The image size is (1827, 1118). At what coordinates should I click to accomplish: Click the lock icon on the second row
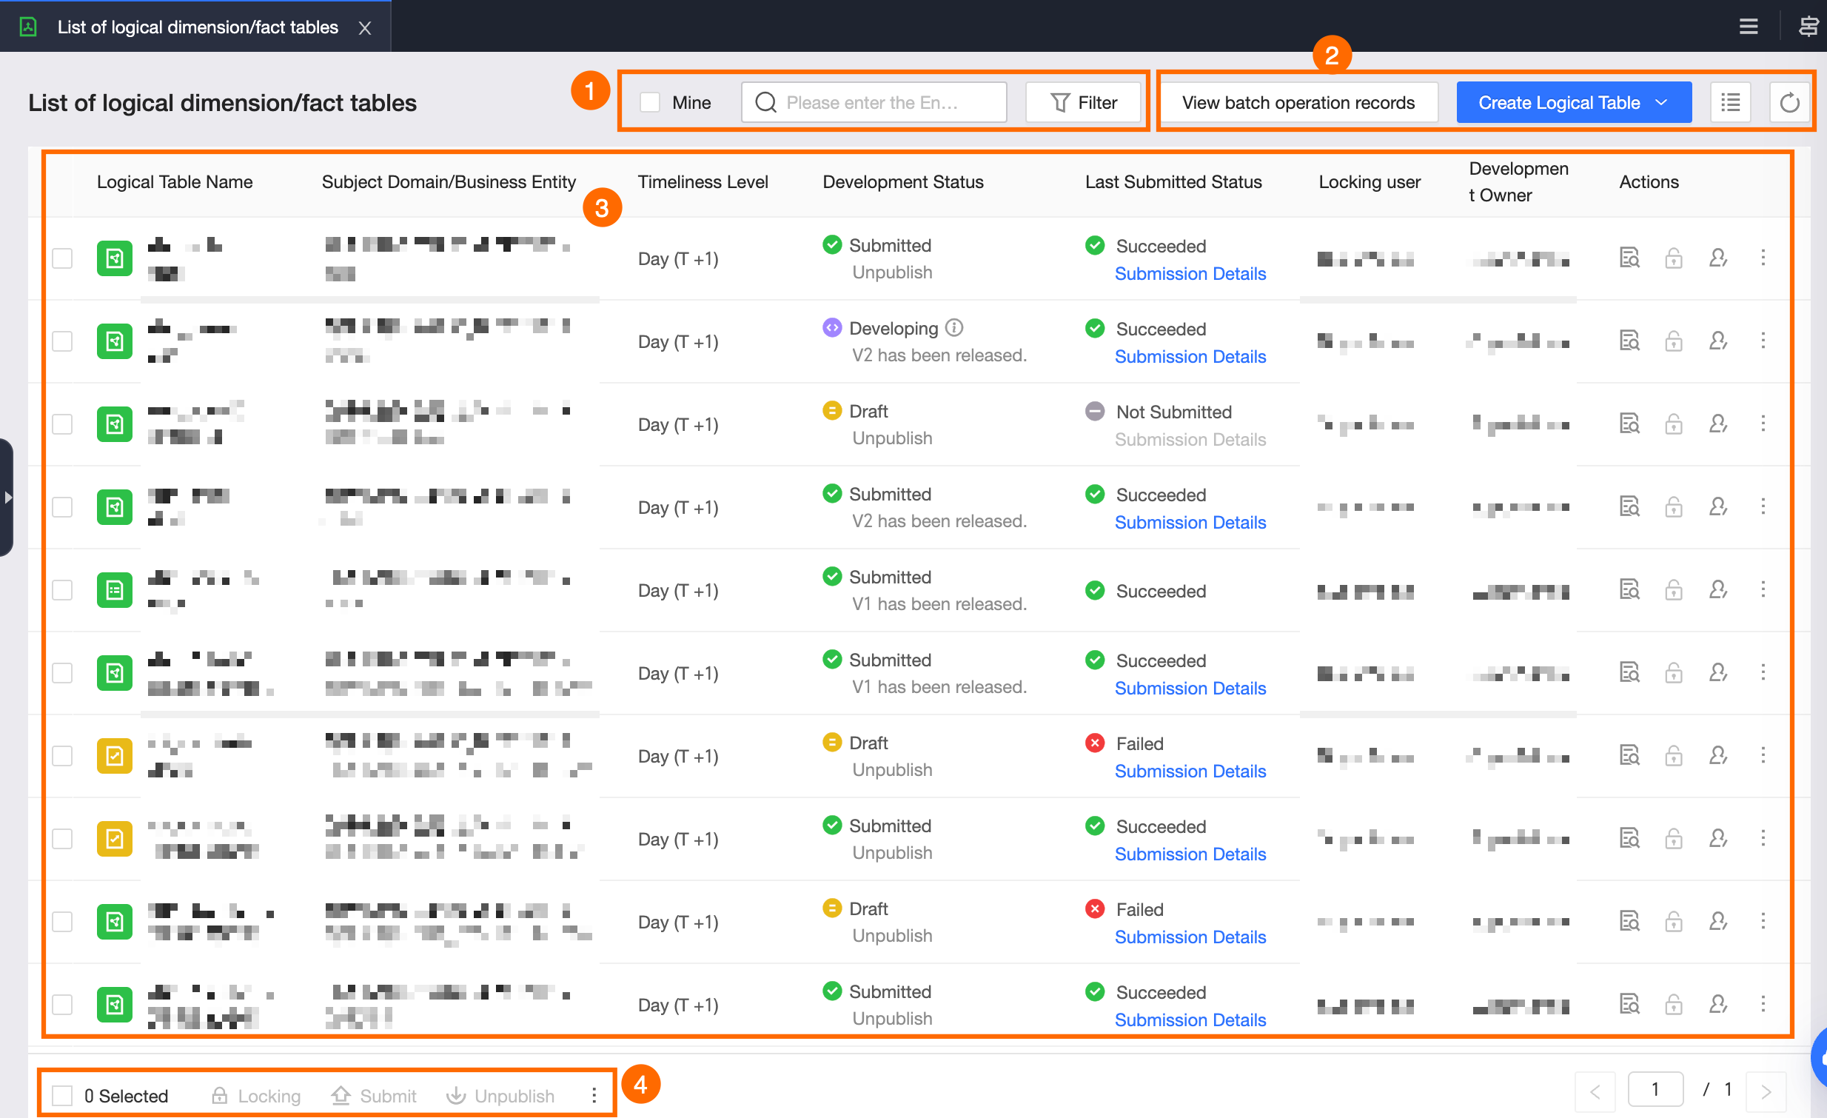pos(1675,341)
